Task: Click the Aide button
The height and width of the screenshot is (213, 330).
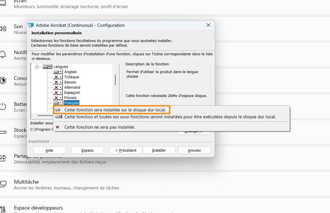Action: coord(50,150)
